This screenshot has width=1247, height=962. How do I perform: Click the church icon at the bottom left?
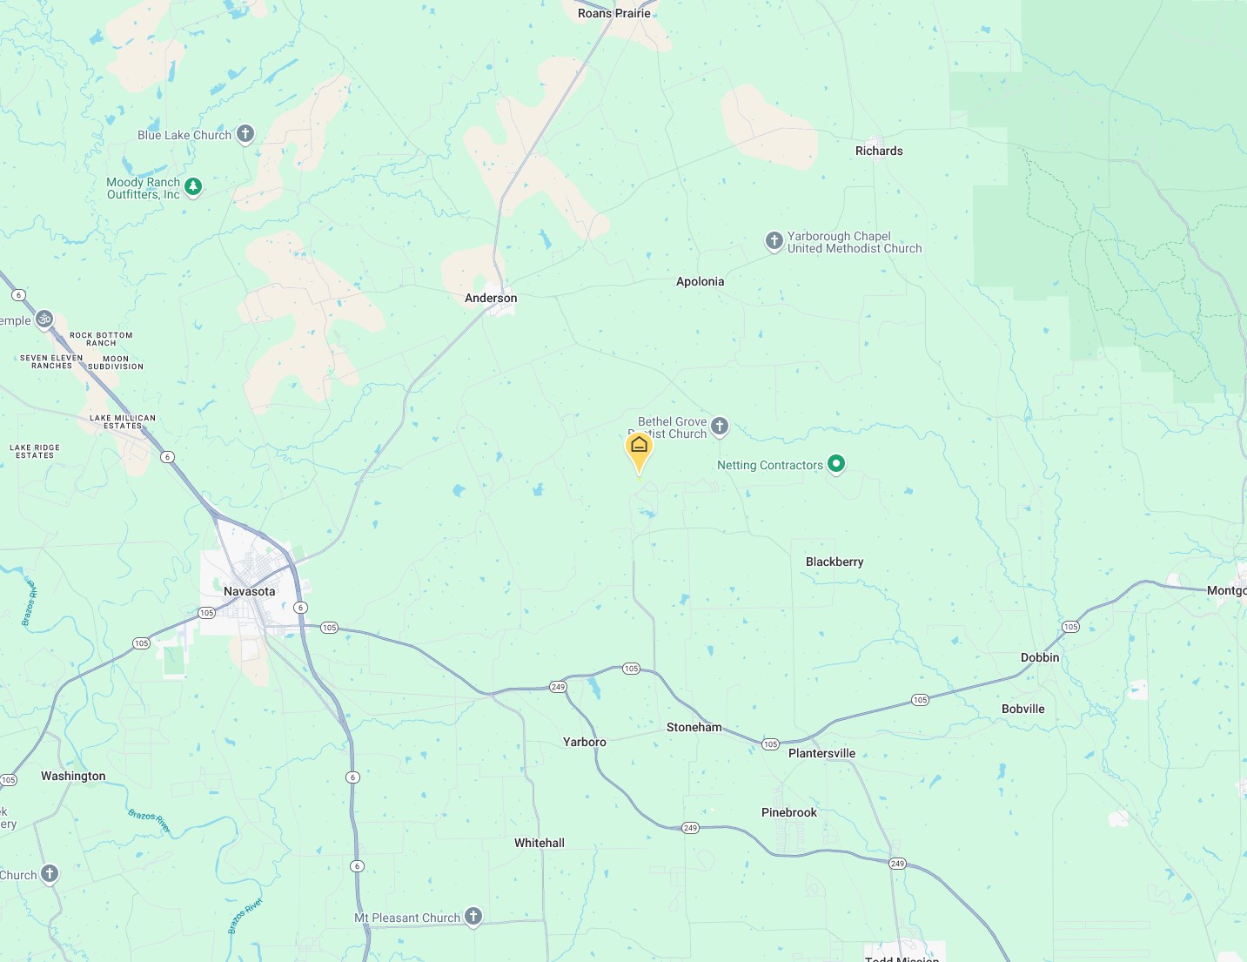click(x=50, y=874)
